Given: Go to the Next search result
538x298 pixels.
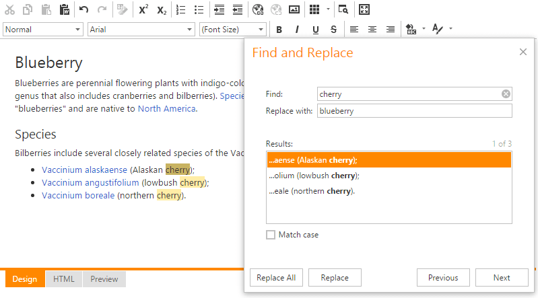Looking at the screenshot, I should (x=502, y=278).
